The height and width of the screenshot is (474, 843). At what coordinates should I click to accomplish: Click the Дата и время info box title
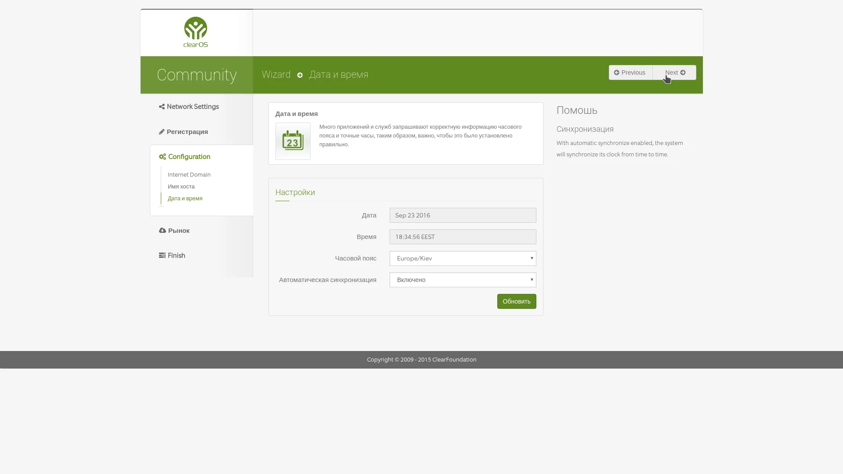[x=297, y=114]
